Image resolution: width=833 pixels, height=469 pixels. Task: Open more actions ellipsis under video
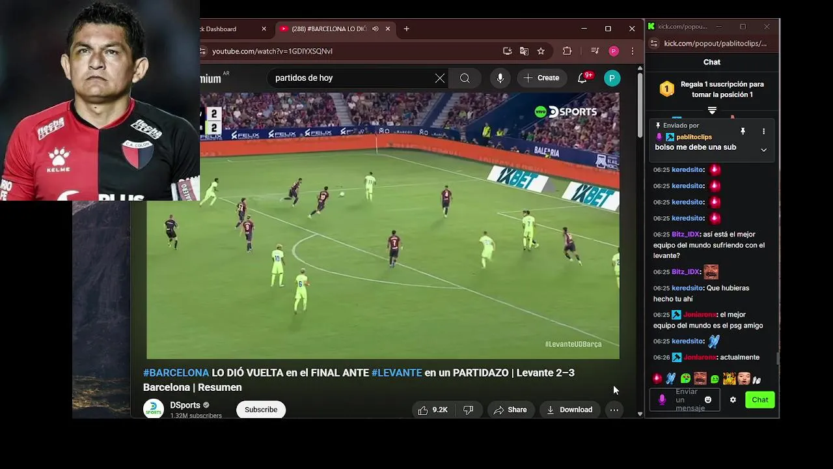614,410
